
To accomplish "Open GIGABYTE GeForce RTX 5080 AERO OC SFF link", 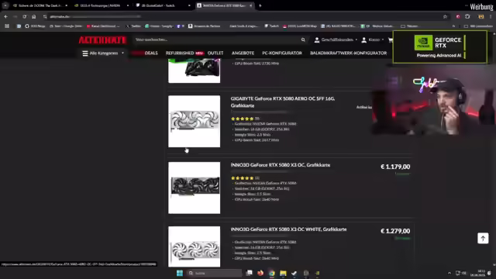I will click(x=282, y=102).
